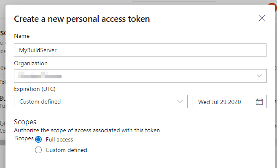Click the dimmed search box above the dialog
The width and height of the screenshot is (277, 168).
tap(174, 3)
